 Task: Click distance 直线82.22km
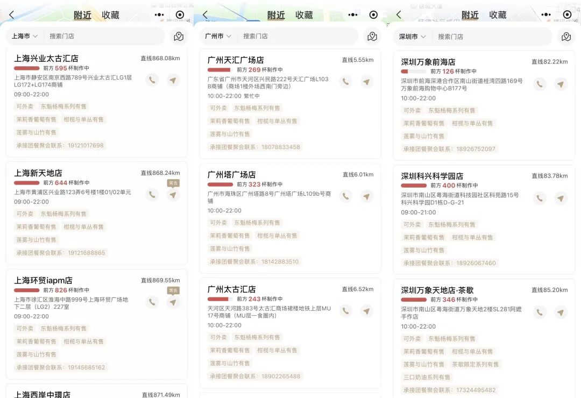pos(549,62)
